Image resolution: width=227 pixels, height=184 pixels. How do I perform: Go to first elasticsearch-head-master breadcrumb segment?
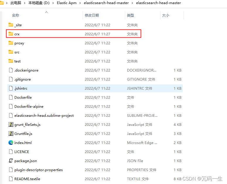pos(106,3)
